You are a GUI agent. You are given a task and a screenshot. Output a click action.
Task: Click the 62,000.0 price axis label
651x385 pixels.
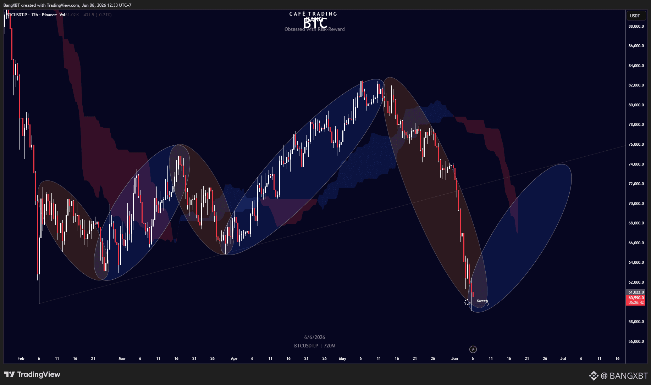(x=636, y=282)
